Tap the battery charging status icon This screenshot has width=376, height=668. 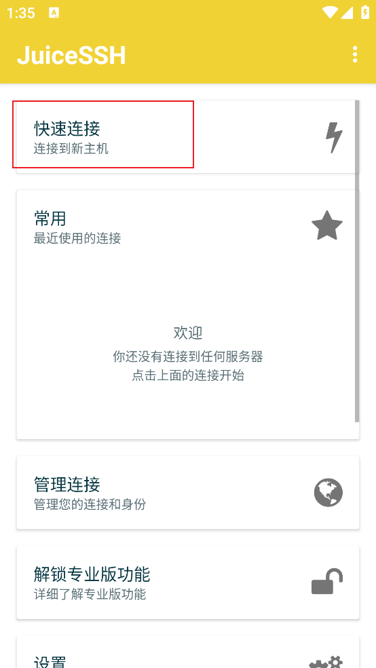[x=365, y=12]
